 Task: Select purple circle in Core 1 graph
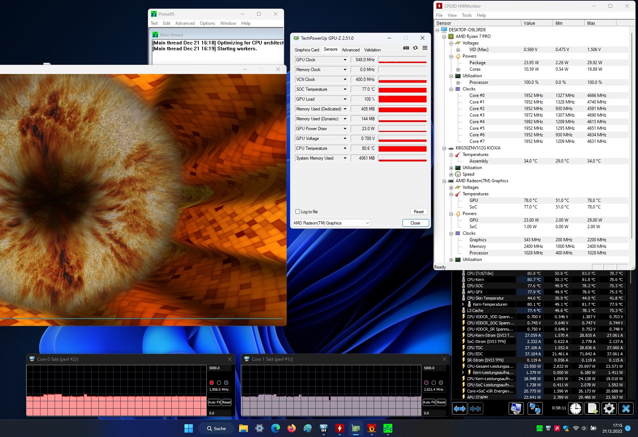426,383
